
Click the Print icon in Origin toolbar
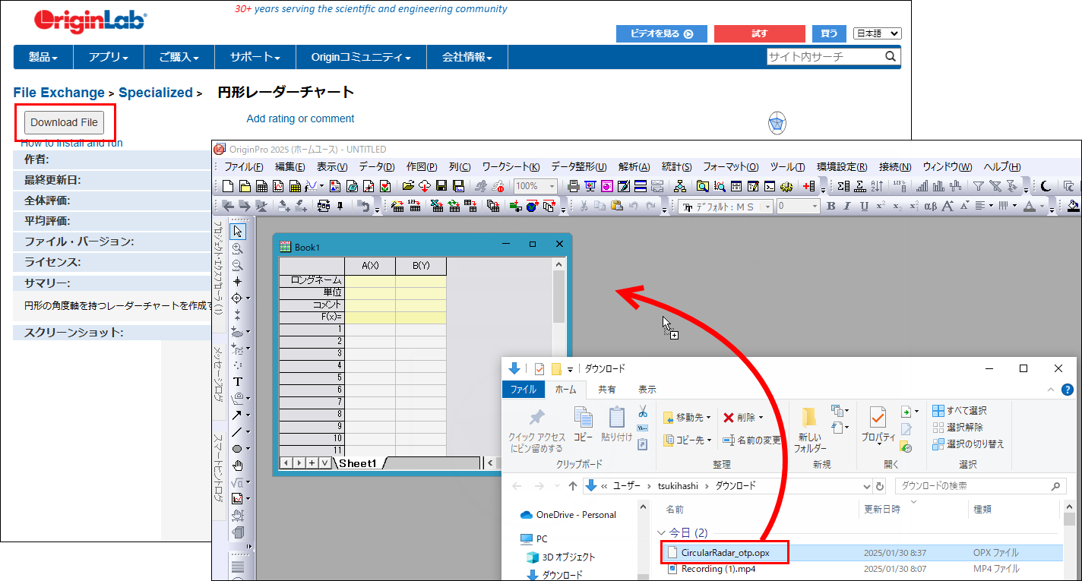coord(574,186)
